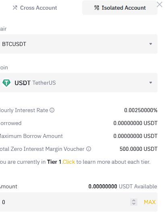166x223 pixels.
Task: Click the Cross Account arrows icon
Action: tap(15, 8)
